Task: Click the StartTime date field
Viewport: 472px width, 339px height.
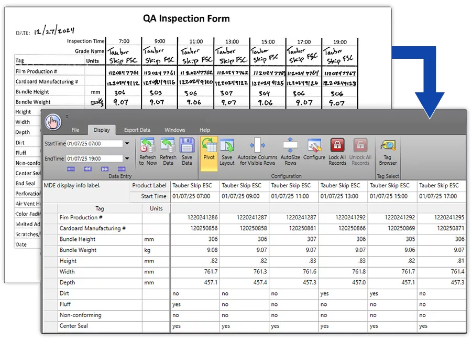Action: coord(94,144)
